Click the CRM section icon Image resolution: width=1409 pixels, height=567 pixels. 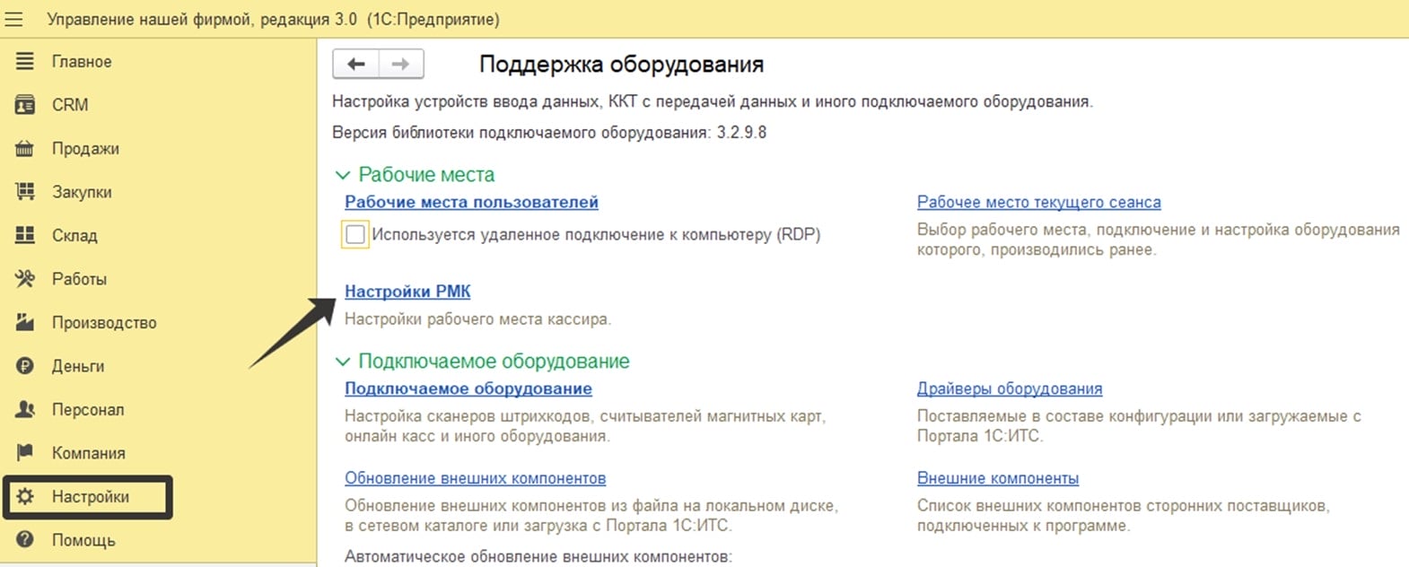click(25, 104)
